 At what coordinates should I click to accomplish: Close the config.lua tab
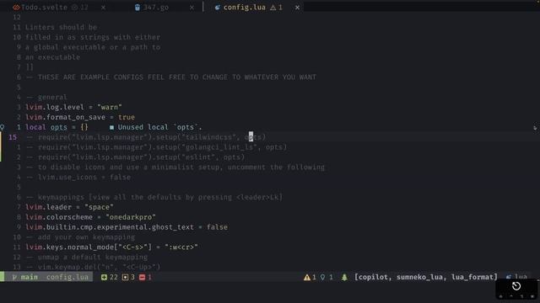(297, 8)
